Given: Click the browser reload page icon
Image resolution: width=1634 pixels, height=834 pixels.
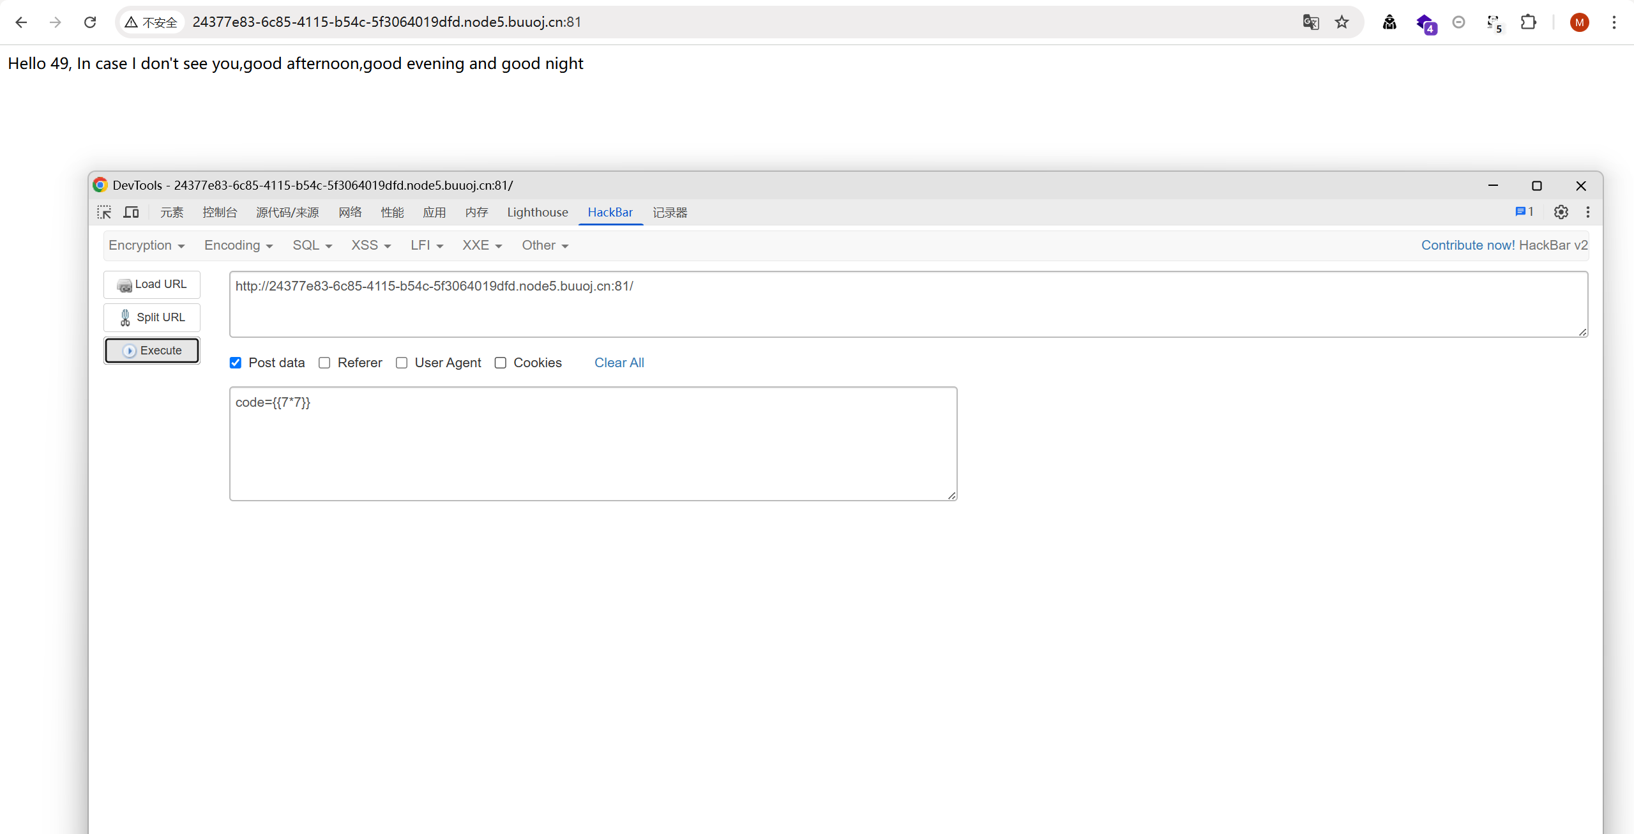Looking at the screenshot, I should (x=90, y=22).
